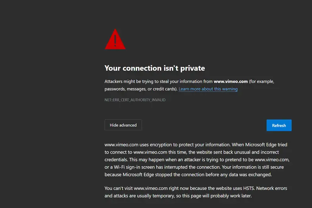Click the "Your connection isn't private" heading
Screen dimensions: 312x208
pyautogui.click(x=154, y=68)
